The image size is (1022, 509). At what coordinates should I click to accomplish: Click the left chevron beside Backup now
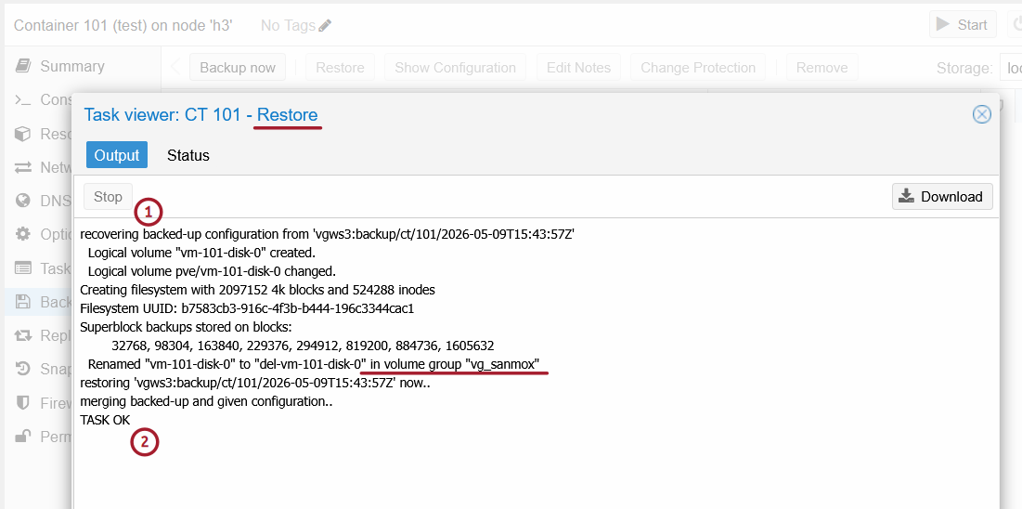tap(175, 67)
